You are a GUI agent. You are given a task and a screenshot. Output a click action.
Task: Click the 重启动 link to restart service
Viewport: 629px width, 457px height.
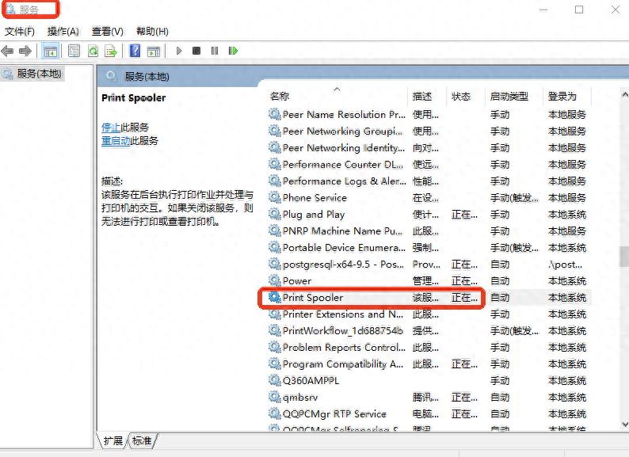pos(116,141)
